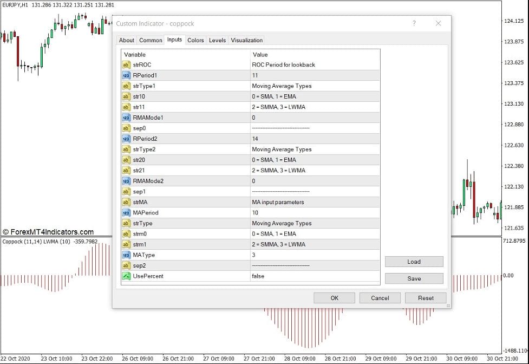Open the dialog help question mark
The width and height of the screenshot is (529, 364).
pos(414,23)
